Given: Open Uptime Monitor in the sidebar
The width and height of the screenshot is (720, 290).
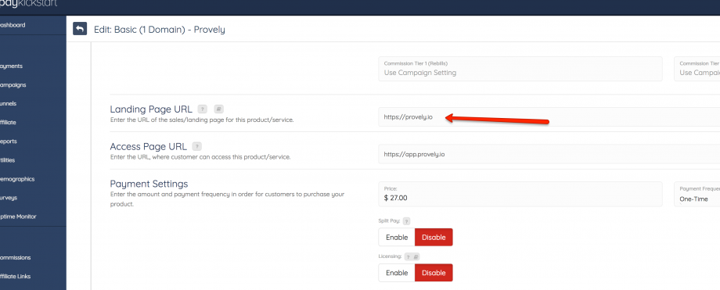Looking at the screenshot, I should coord(18,217).
